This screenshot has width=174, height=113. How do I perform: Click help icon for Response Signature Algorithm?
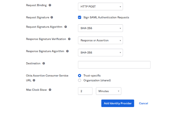click(67, 51)
